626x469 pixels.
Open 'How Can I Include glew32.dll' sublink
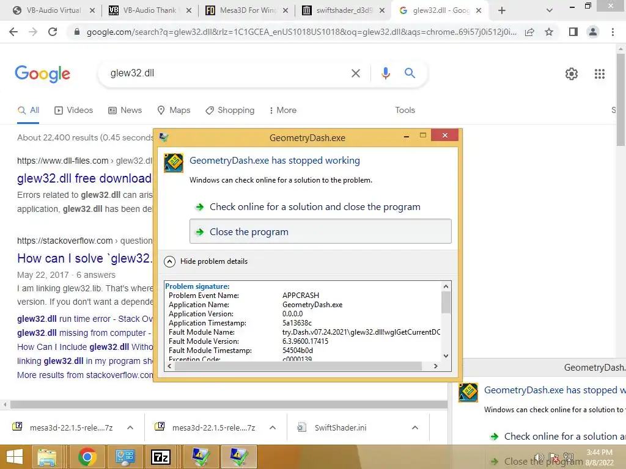pyautogui.click(x=84, y=347)
